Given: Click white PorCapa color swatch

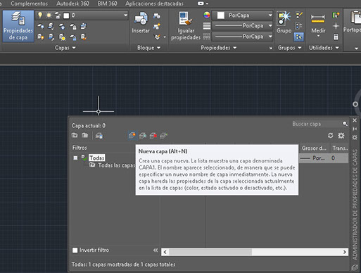Looking at the screenshot, I should coord(220,15).
